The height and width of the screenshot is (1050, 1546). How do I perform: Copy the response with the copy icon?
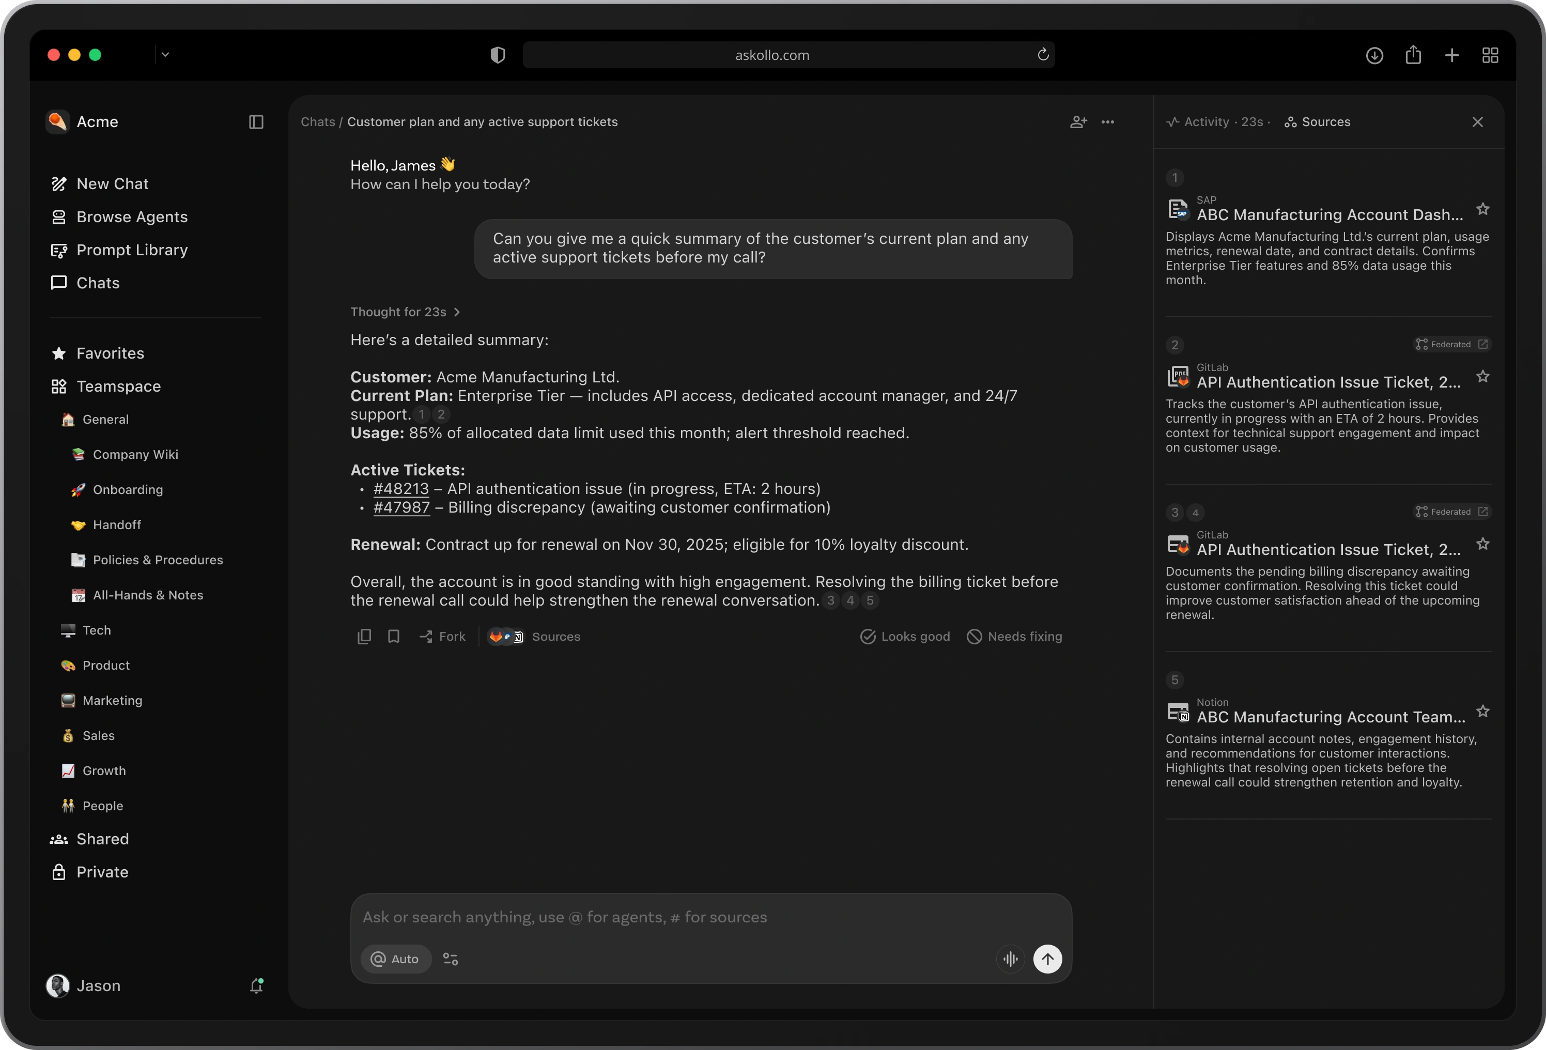click(364, 637)
